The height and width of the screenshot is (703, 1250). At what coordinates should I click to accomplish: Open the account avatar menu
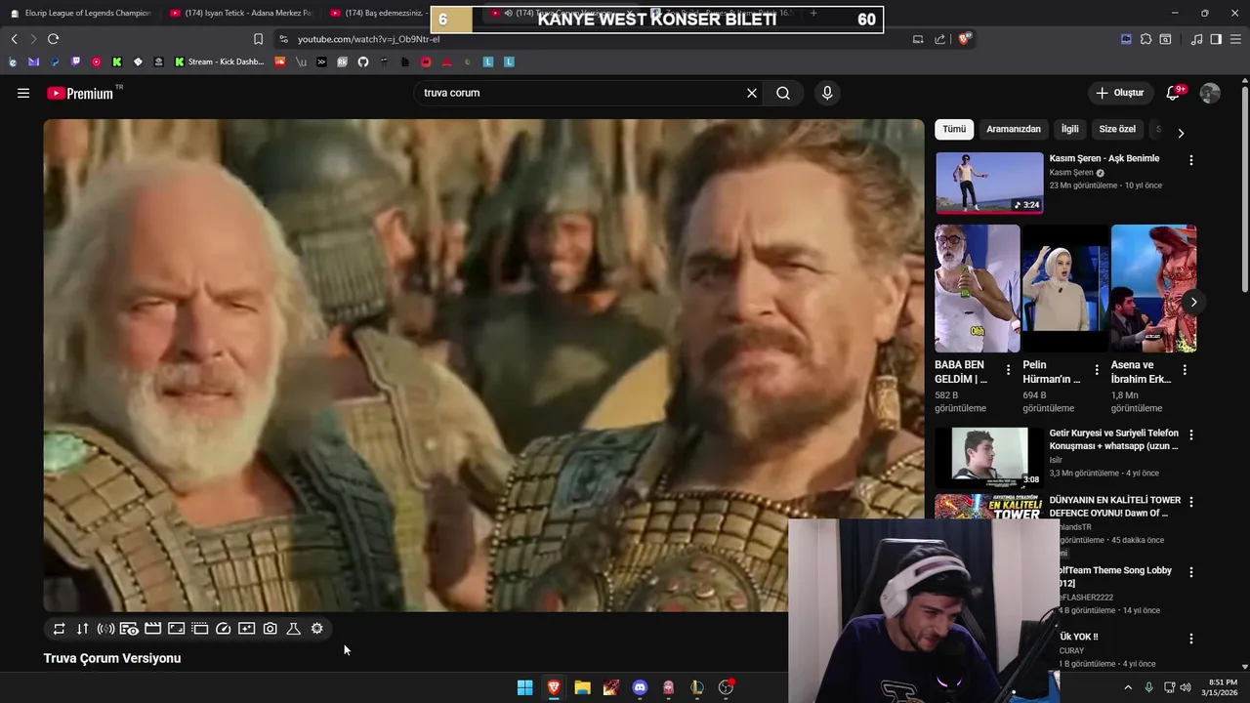tap(1210, 93)
